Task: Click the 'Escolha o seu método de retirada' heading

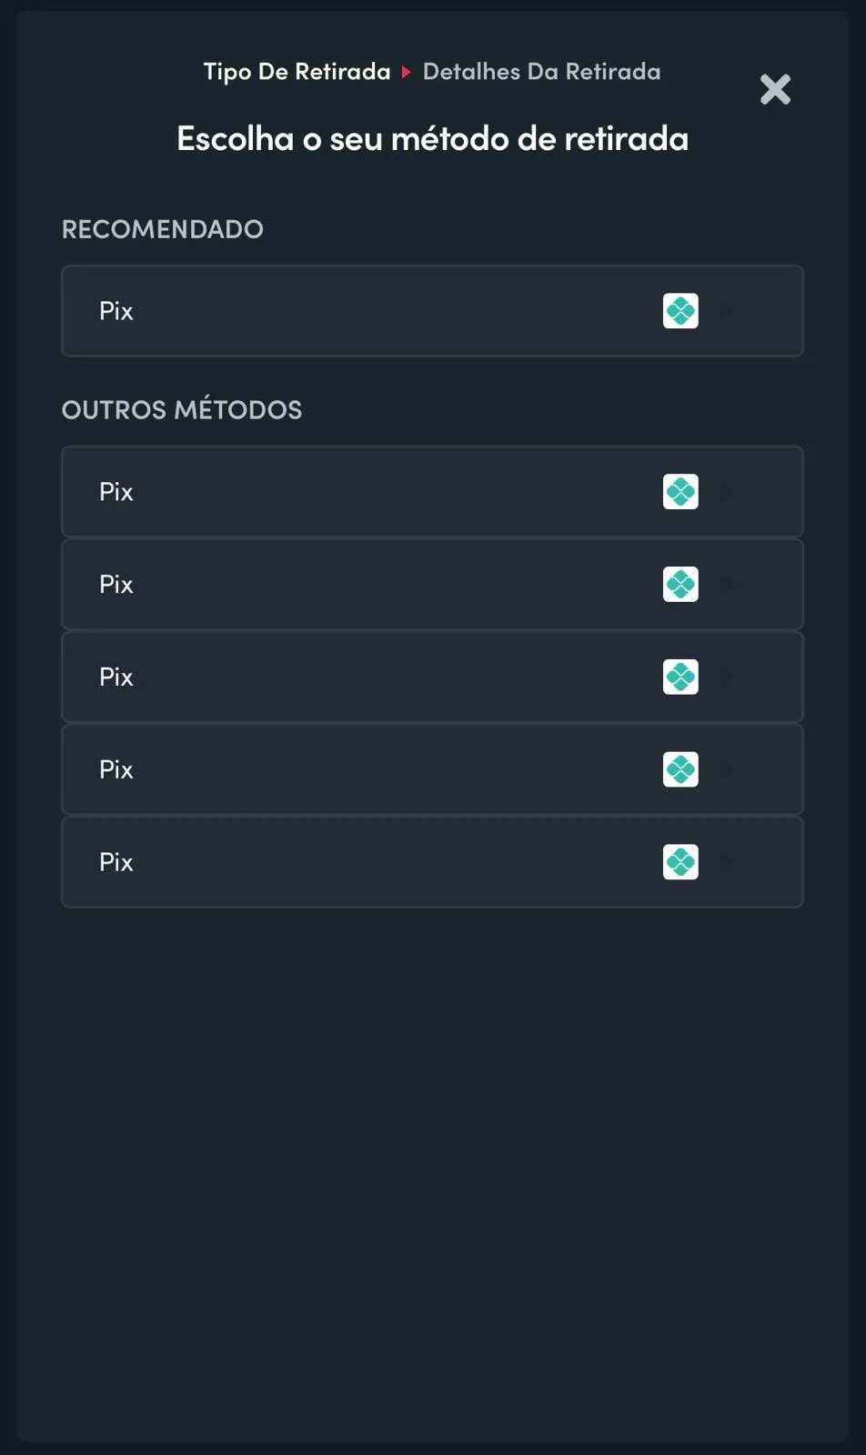Action: pos(432,138)
